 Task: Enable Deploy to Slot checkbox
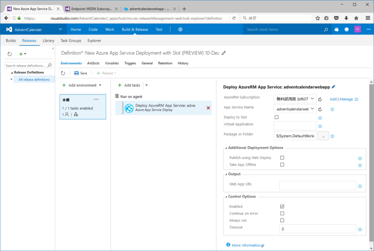point(277,117)
